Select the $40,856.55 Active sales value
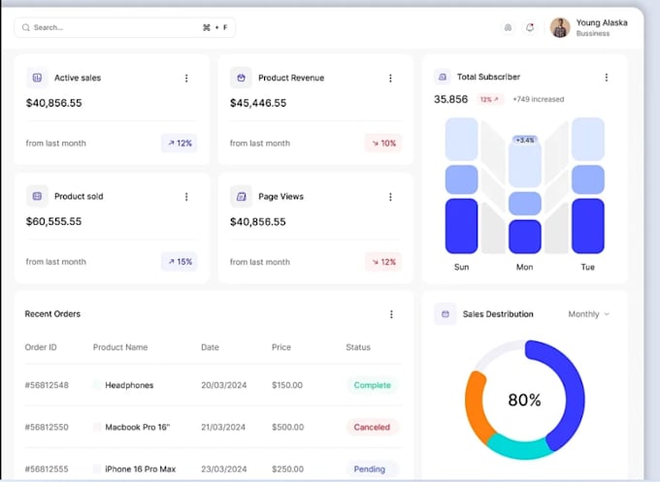 tap(54, 103)
